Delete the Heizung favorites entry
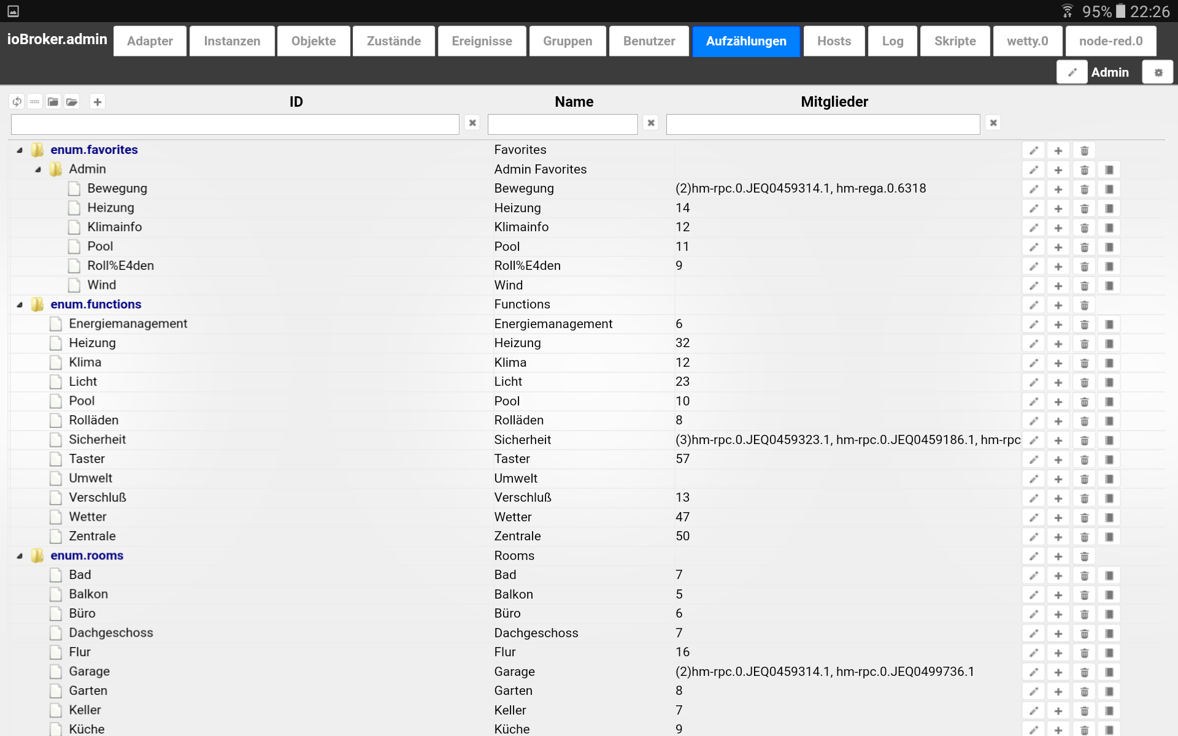1178x736 pixels. 1084,209
